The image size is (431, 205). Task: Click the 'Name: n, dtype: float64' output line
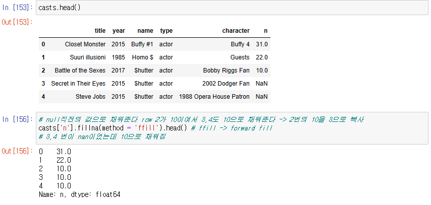click(x=80, y=194)
